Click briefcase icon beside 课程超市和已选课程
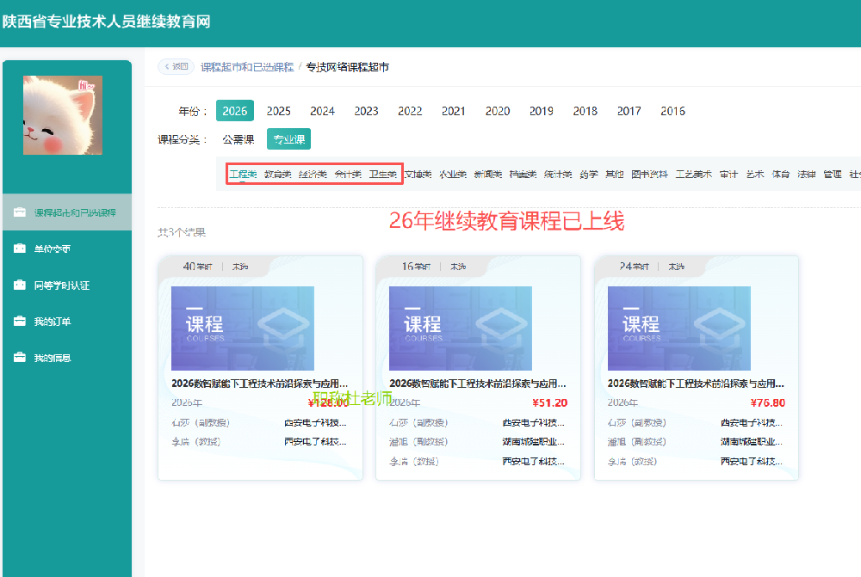 tap(20, 212)
